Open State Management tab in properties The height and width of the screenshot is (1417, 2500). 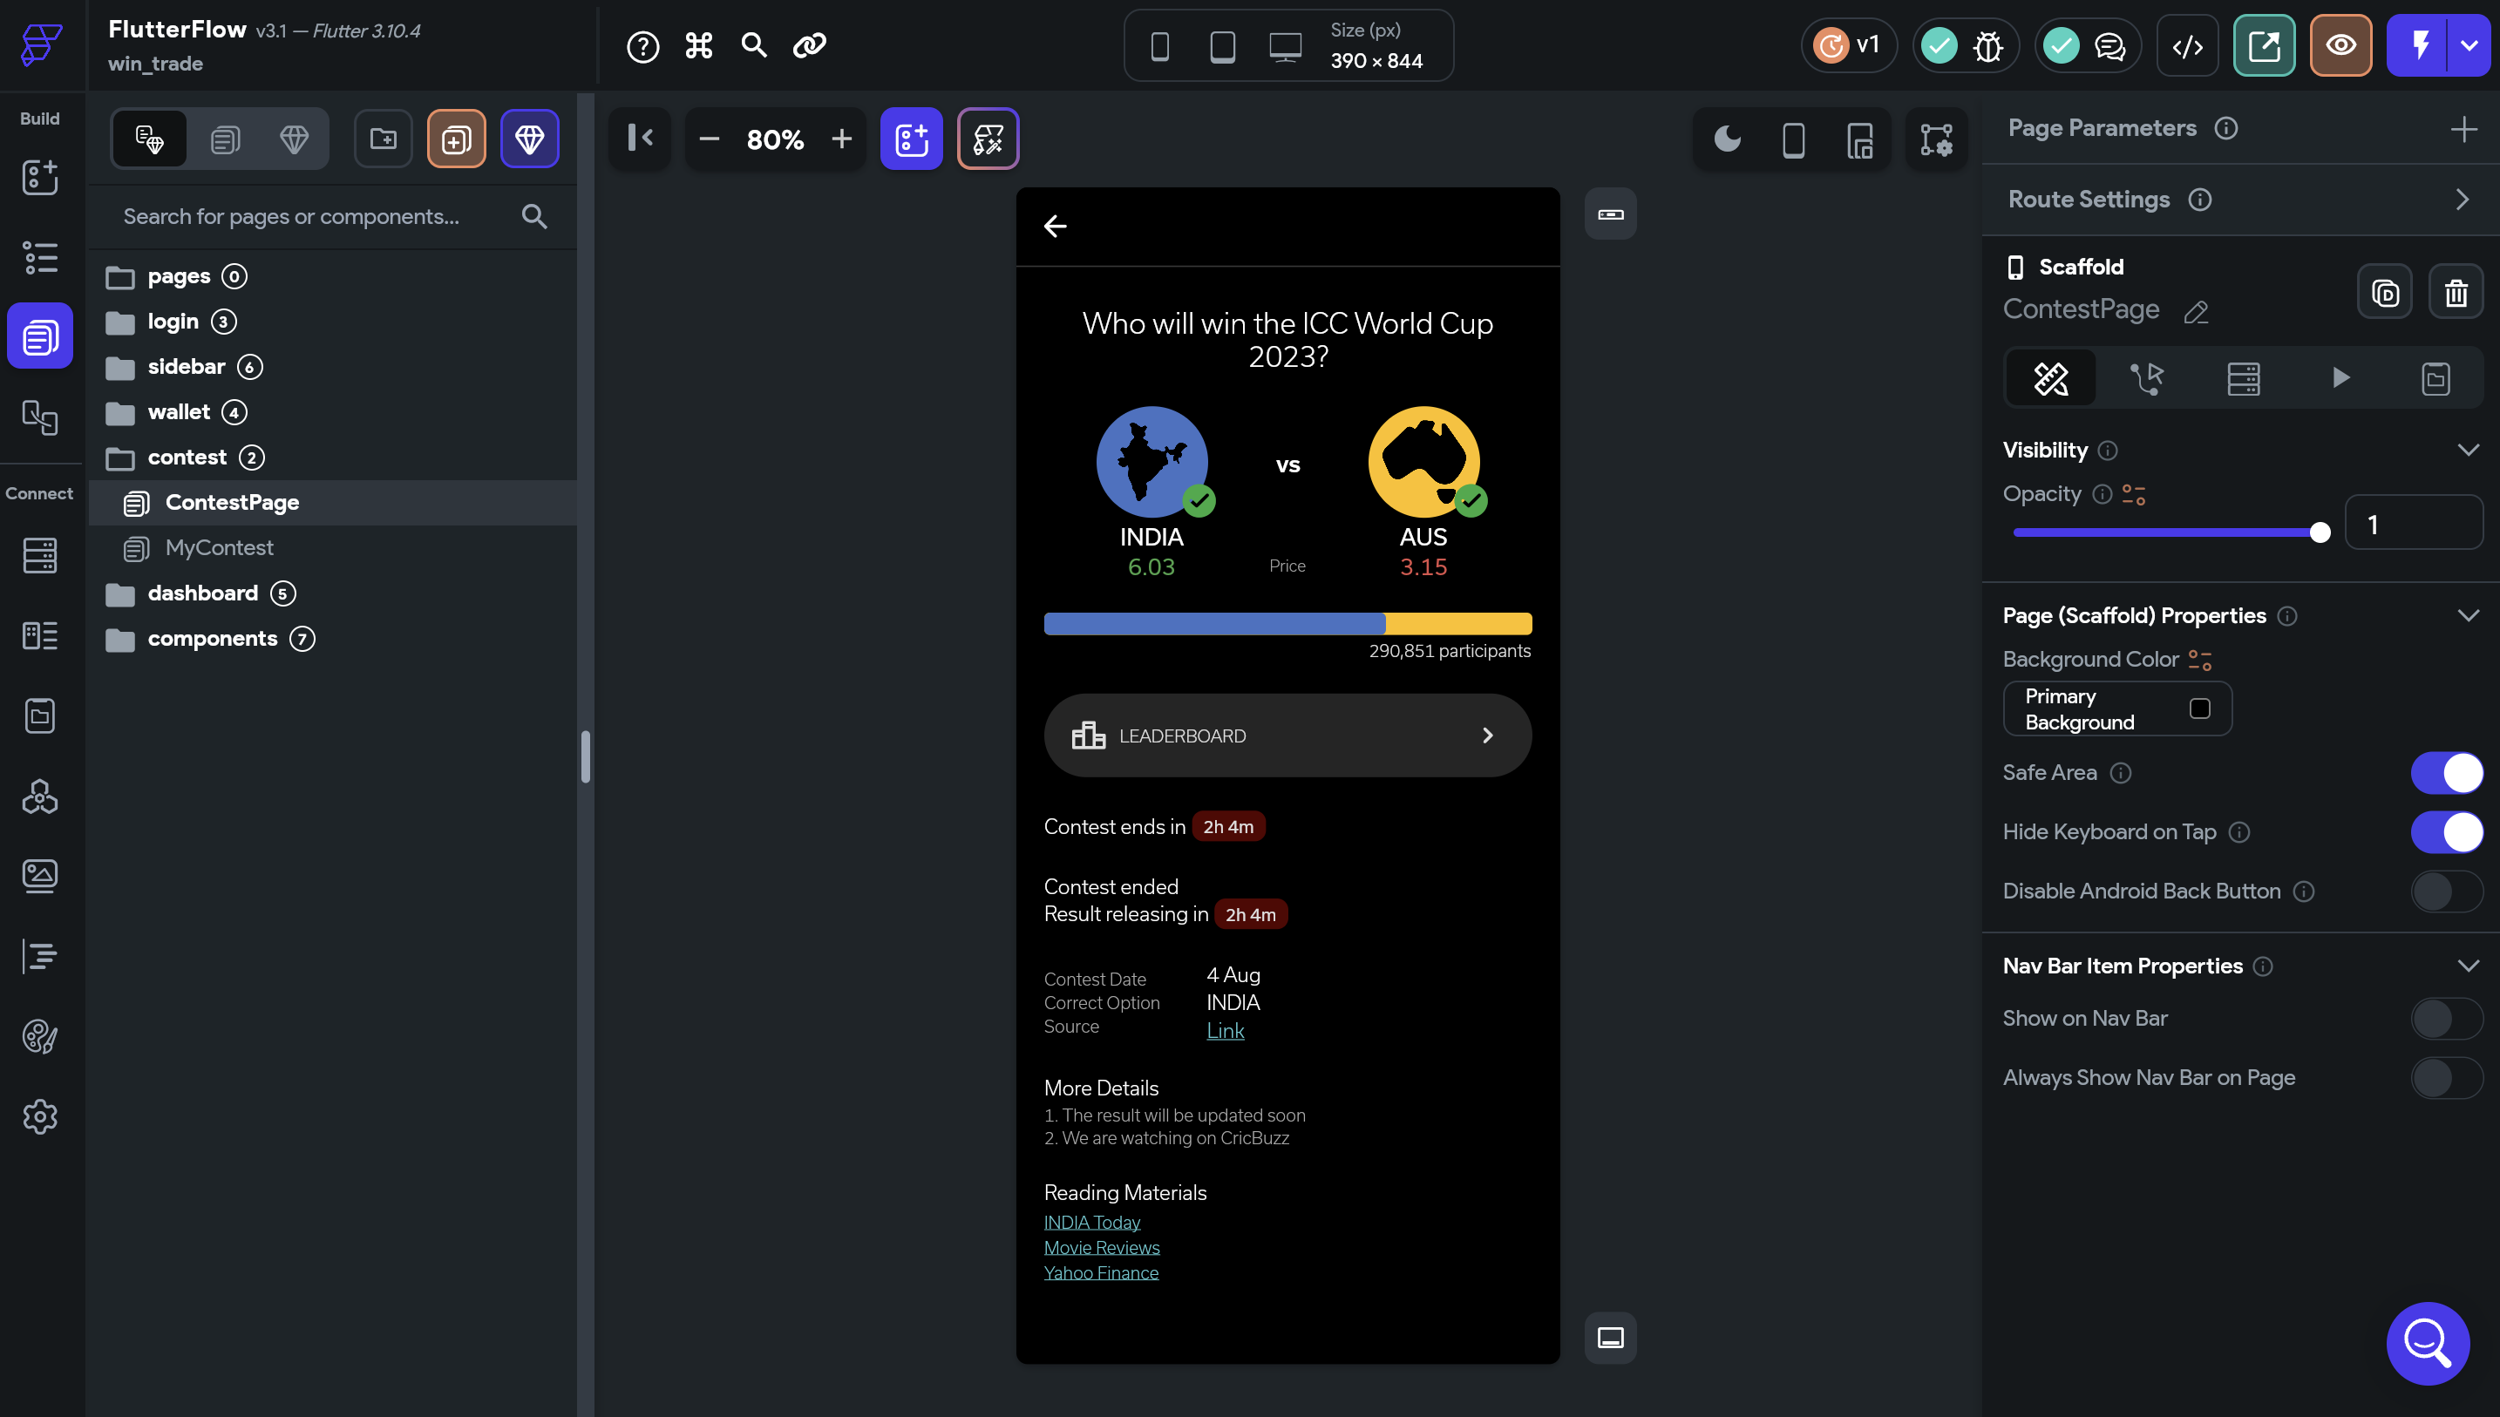point(2435,377)
